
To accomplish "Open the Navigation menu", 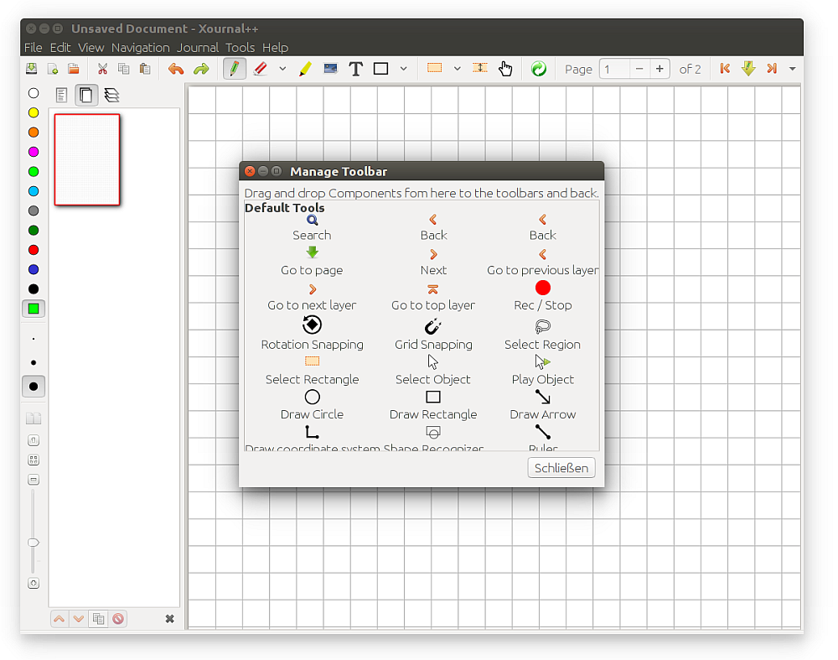I will click(x=141, y=48).
